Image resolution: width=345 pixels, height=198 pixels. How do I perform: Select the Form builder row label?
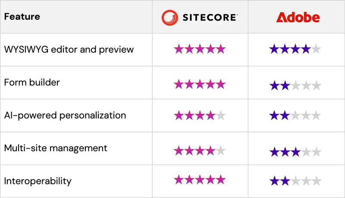[x=32, y=82]
